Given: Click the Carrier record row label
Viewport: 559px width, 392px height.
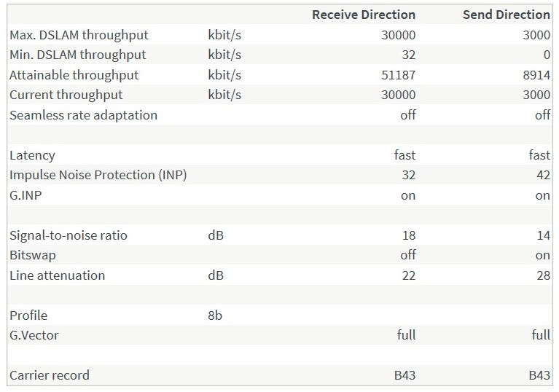Looking at the screenshot, I should pyautogui.click(x=50, y=375).
